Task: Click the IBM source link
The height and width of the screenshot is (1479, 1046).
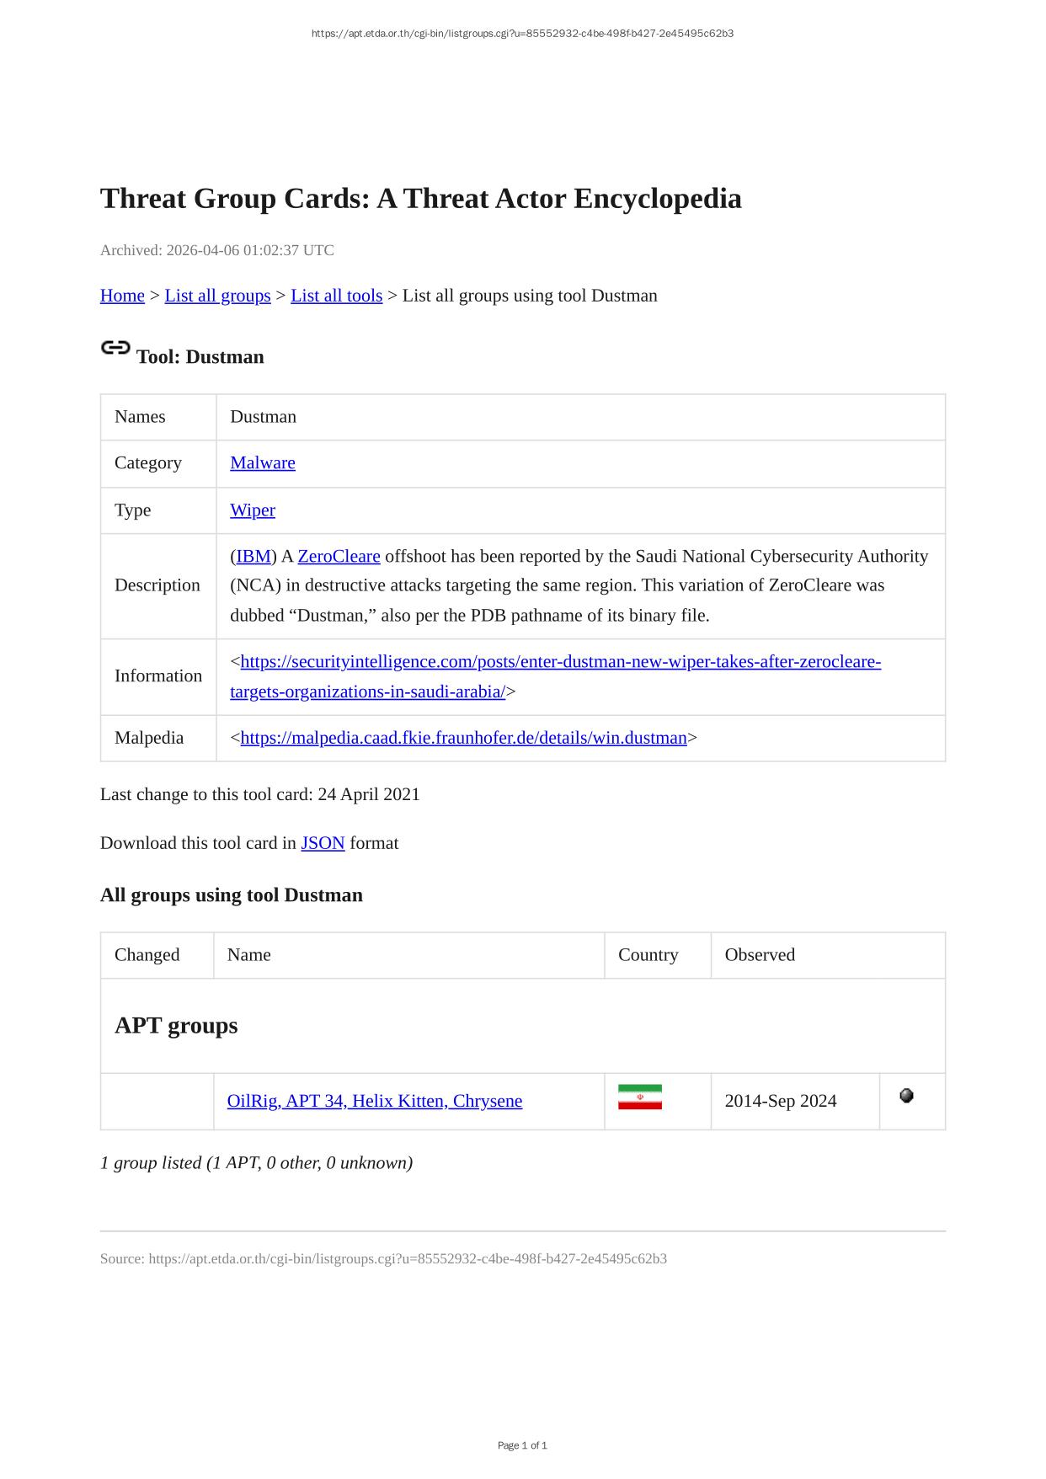Action: (253, 556)
